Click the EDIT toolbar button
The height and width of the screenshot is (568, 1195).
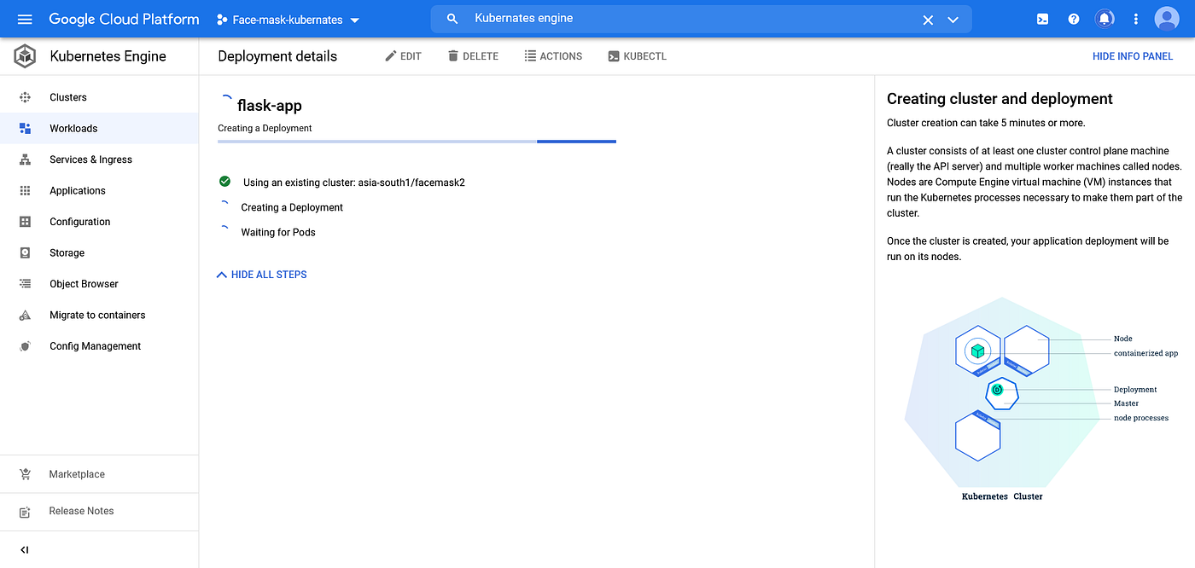pos(404,56)
